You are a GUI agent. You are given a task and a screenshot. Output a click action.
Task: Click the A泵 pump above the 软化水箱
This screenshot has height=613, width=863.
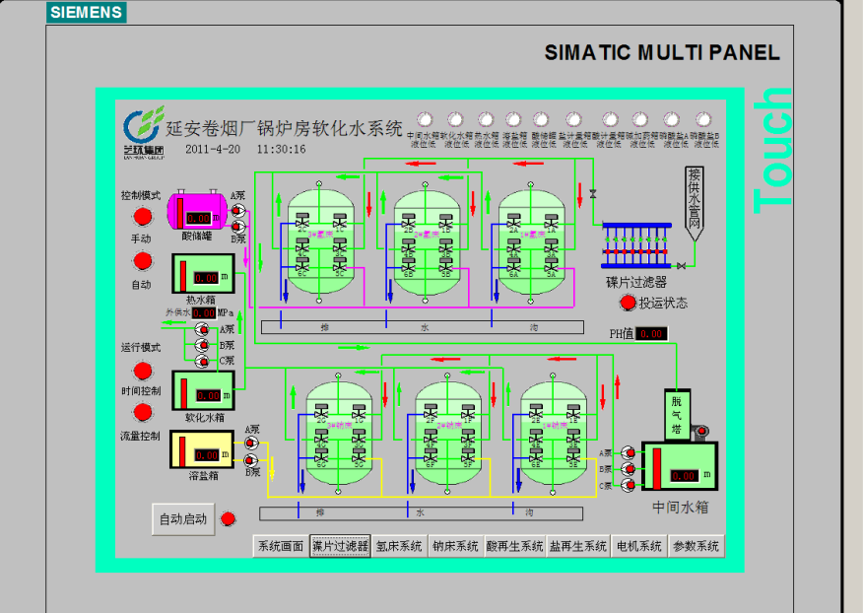click(x=203, y=329)
